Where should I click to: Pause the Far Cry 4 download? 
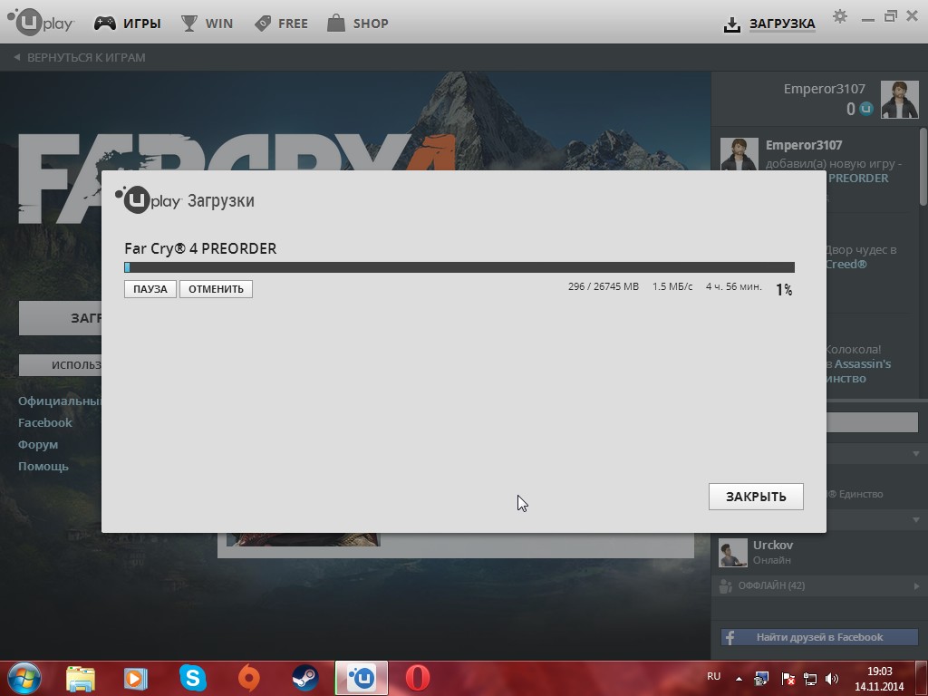150,289
